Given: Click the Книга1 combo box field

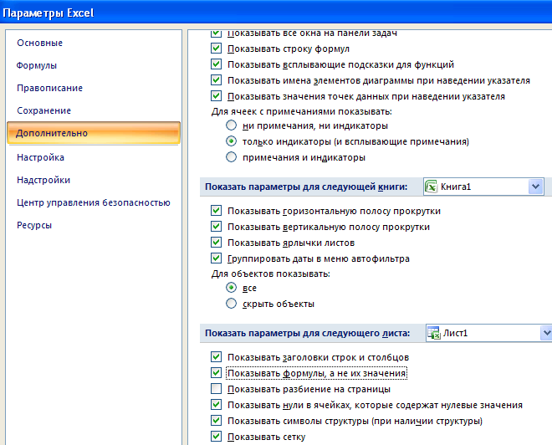Looking at the screenshot, I should (x=483, y=187).
